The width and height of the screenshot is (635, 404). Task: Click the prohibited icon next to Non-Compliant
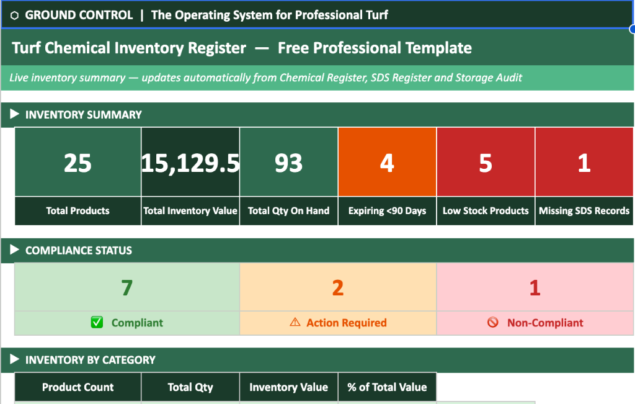(x=493, y=322)
